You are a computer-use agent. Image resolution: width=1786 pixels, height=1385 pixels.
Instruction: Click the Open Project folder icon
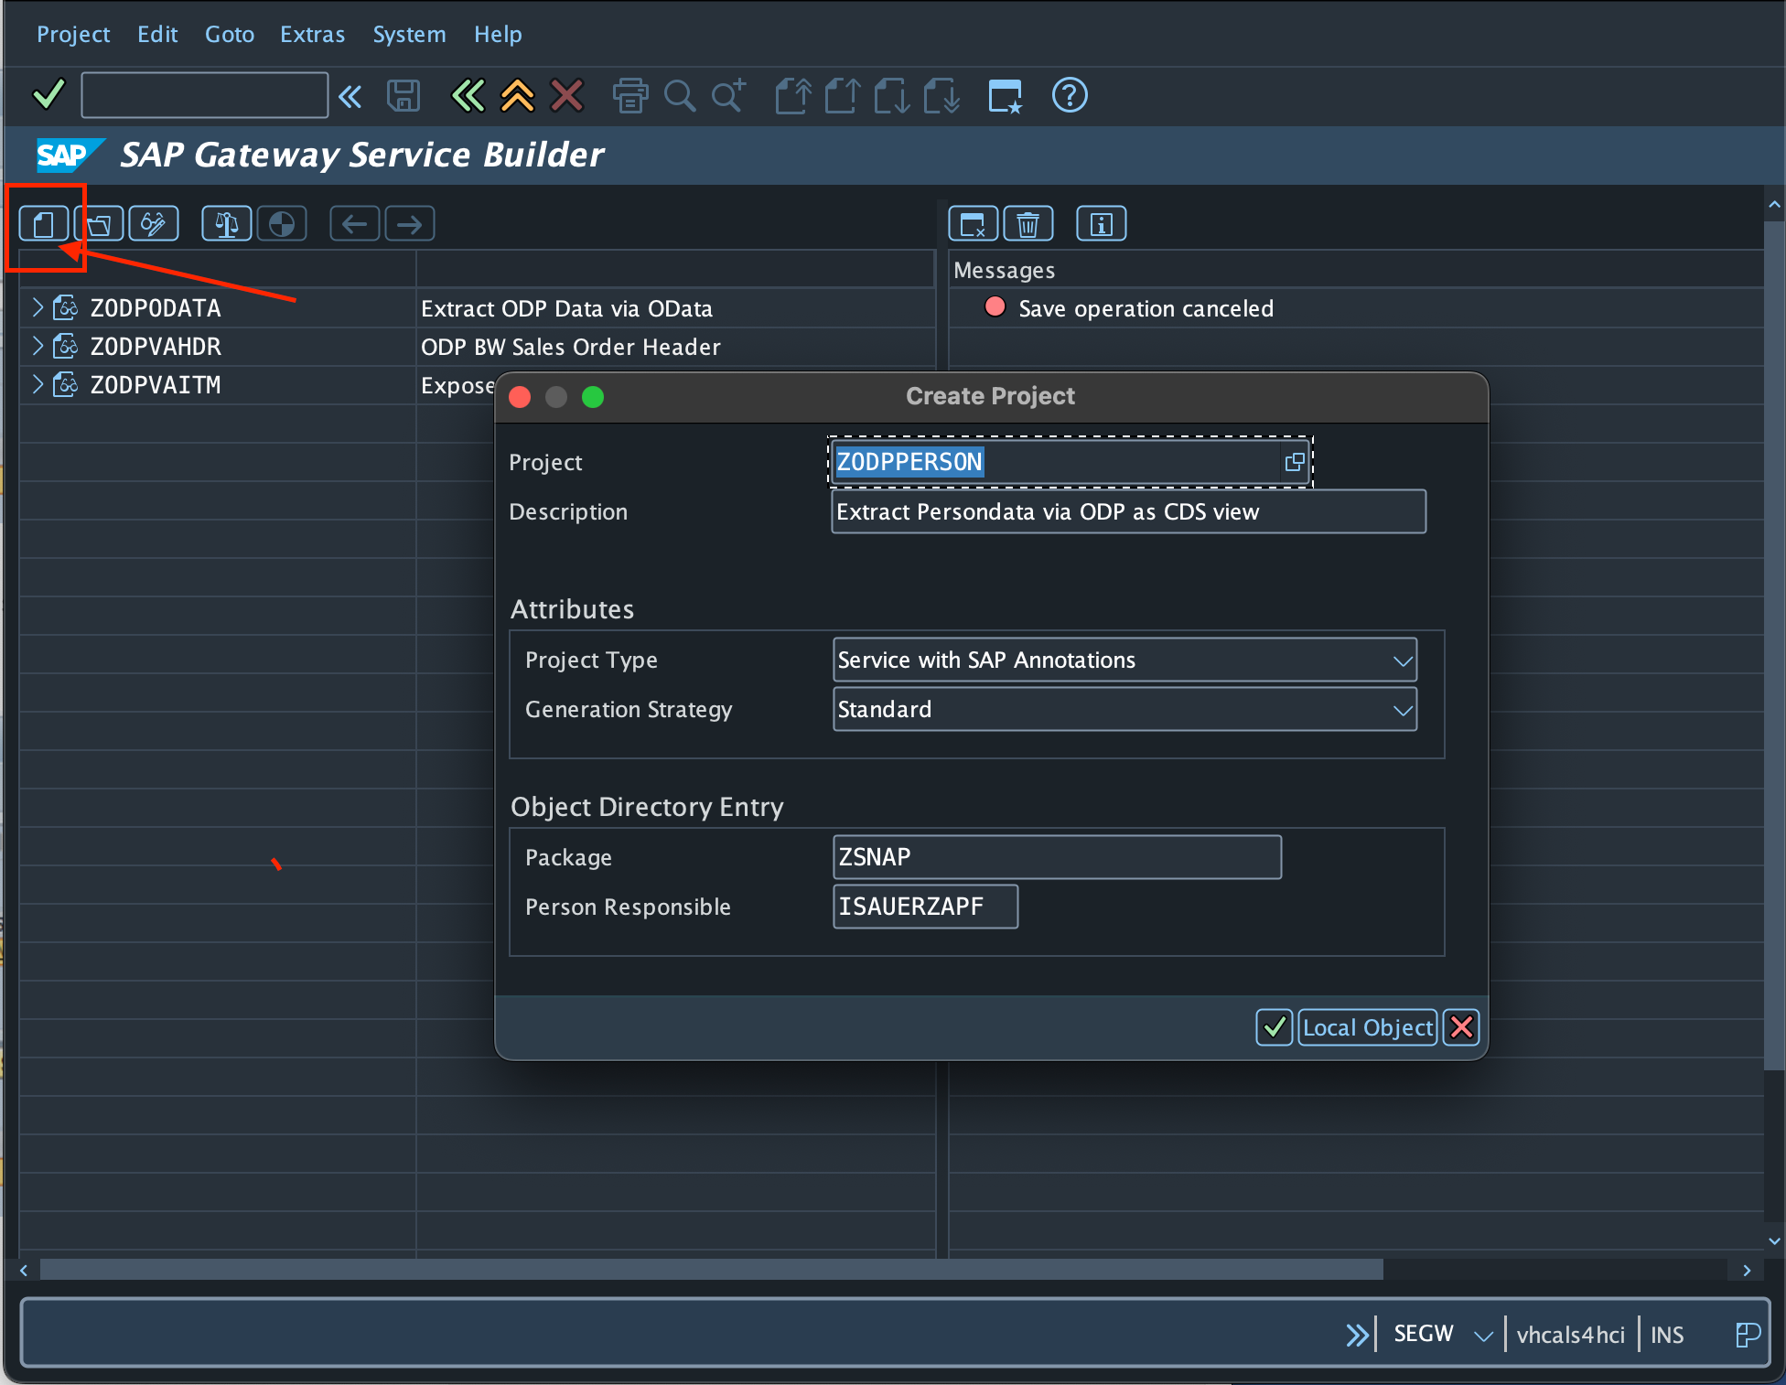click(99, 224)
